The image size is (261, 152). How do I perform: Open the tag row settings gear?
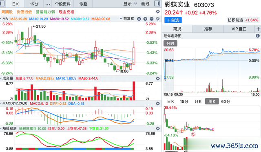pyautogui.click(x=158, y=12)
